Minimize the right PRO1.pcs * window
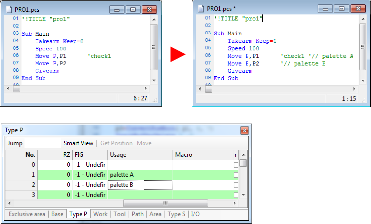Image resolution: width=371 pixels, height=224 pixels. click(x=325, y=9)
